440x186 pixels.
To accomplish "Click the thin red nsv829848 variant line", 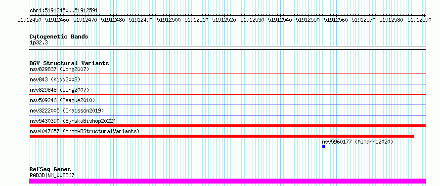I will point(227,95).
